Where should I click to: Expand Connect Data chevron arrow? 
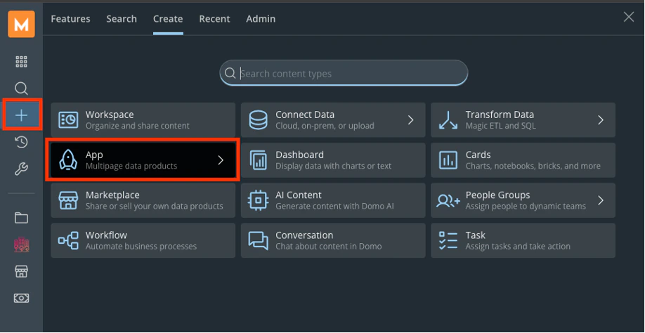[x=410, y=120]
